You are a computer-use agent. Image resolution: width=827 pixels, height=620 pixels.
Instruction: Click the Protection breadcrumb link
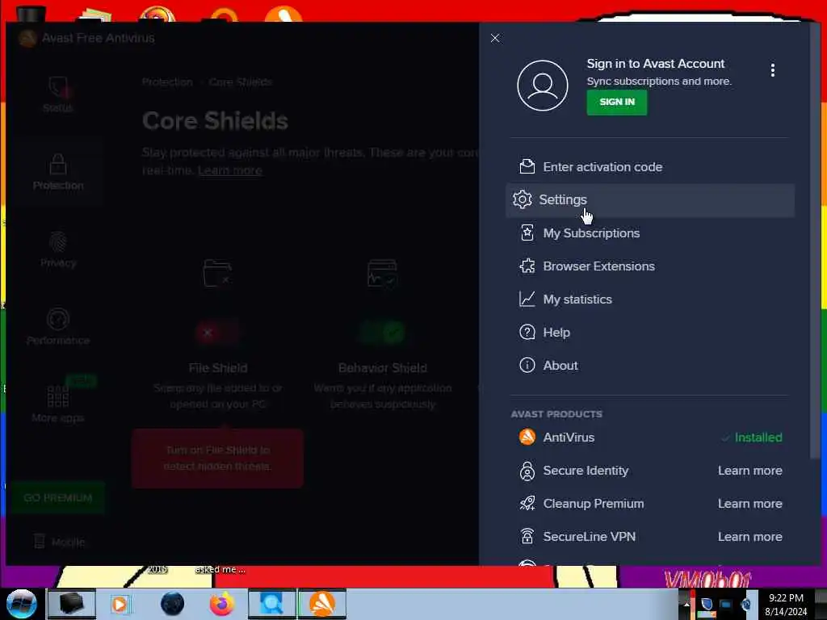click(x=167, y=82)
